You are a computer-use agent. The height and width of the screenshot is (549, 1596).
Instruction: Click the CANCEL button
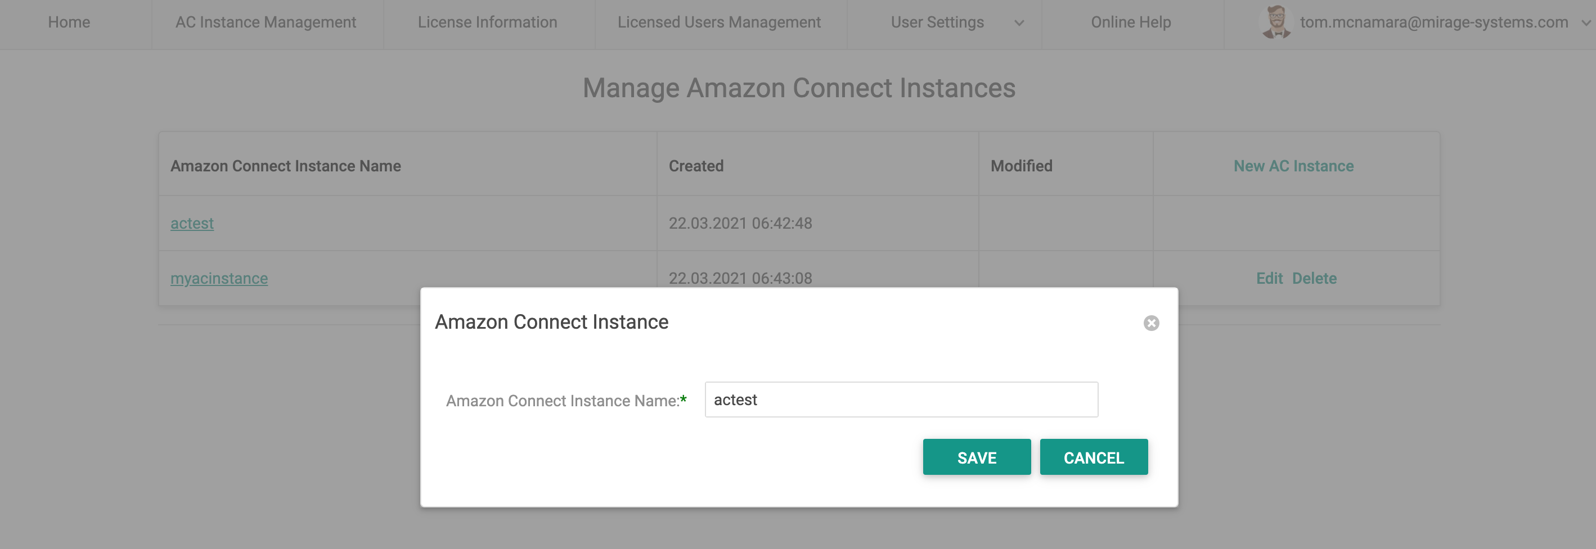[x=1094, y=457]
